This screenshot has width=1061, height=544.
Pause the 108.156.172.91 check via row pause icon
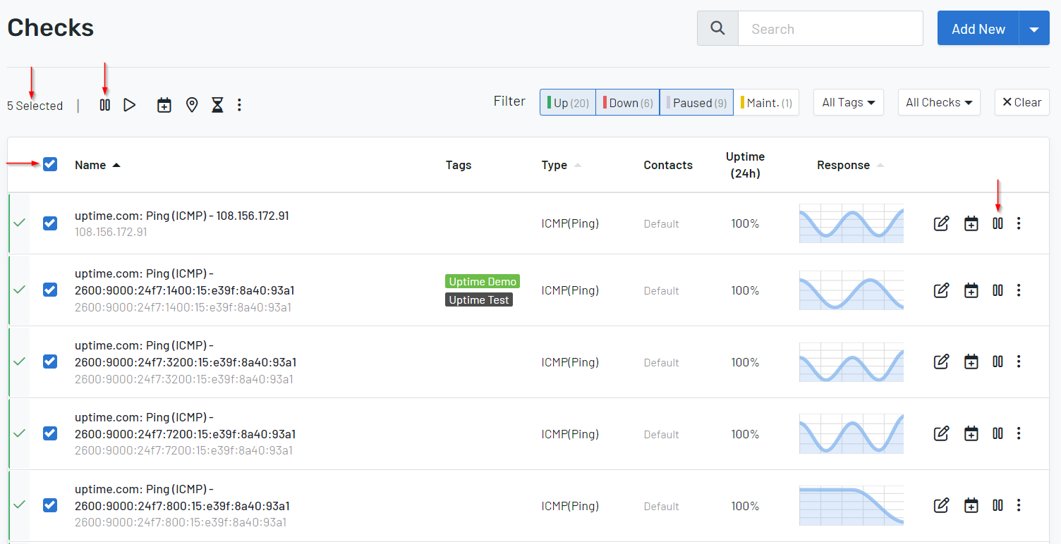[997, 223]
